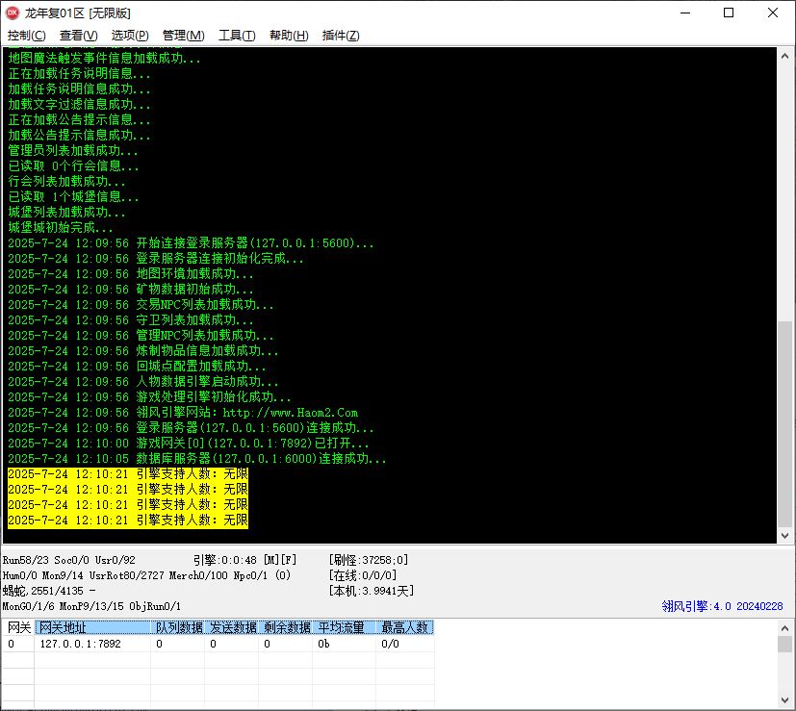The height and width of the screenshot is (711, 796).
Task: Click the 翎风引擎:4.0 20240228 version label
Action: [722, 606]
